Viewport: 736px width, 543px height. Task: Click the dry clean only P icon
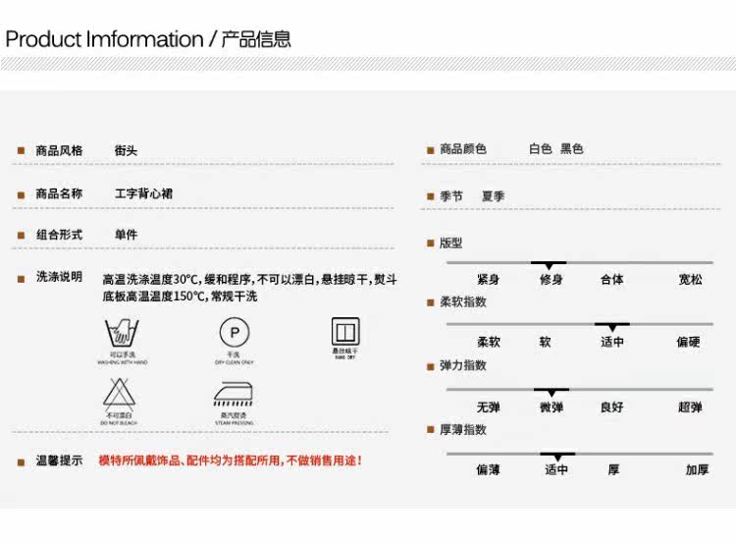pos(235,333)
